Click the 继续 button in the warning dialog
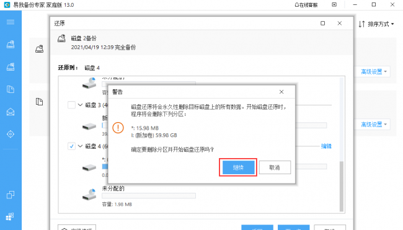This screenshot has width=403, height=230. coord(238,167)
